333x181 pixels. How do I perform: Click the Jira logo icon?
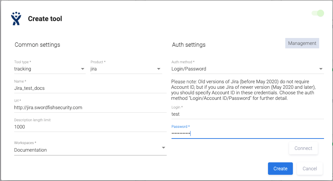point(16,19)
